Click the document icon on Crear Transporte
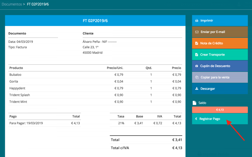Viewport: 252px width, 157px height. click(x=197, y=55)
